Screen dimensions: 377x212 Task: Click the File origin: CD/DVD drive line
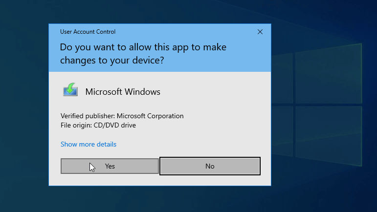pyautogui.click(x=98, y=126)
